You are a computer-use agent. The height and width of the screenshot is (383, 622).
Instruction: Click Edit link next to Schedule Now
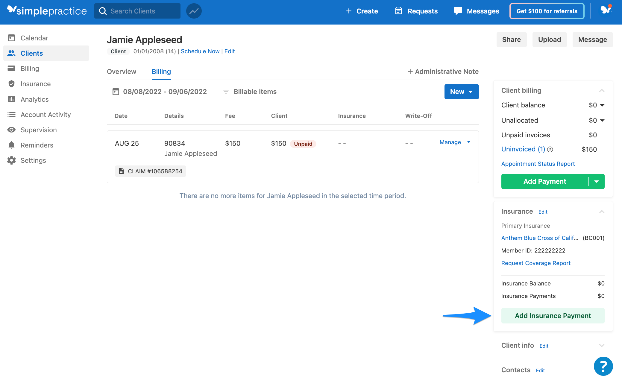[x=230, y=51]
